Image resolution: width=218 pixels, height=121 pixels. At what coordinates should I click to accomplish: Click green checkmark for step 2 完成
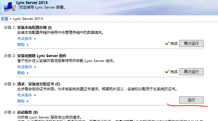click(167, 72)
